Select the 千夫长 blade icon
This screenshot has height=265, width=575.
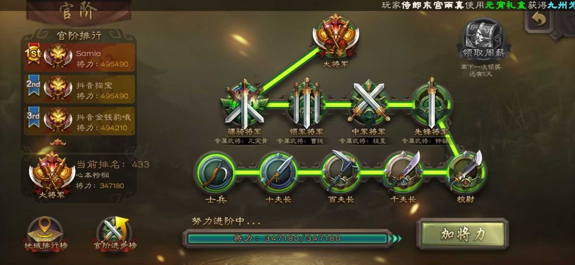(404, 171)
